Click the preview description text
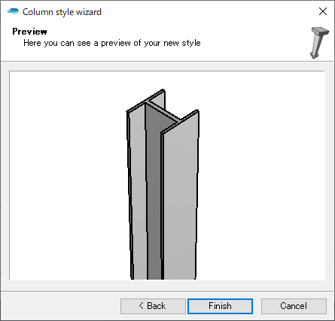 (112, 43)
